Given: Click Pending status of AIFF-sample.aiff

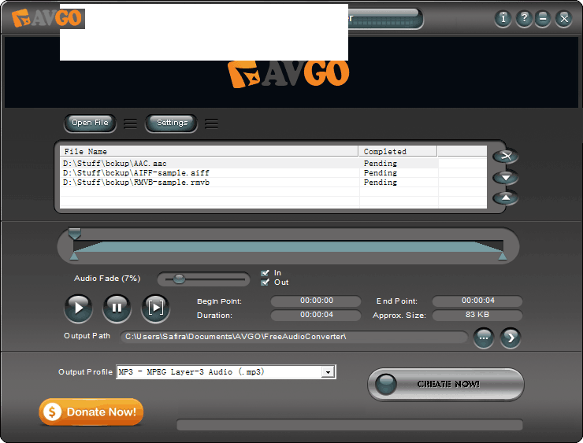Looking at the screenshot, I should [380, 173].
